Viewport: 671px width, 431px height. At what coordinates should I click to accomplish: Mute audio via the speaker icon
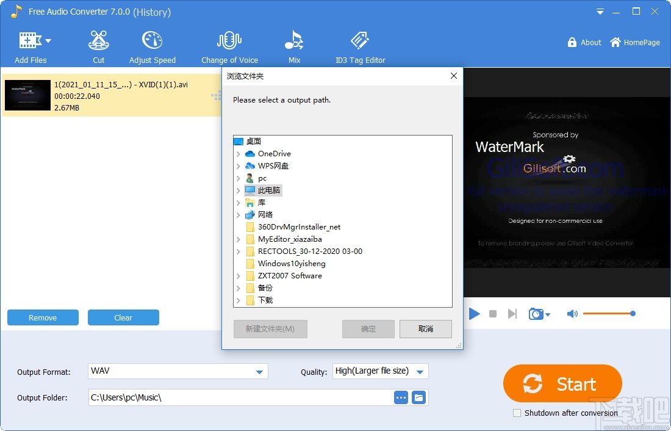coord(572,313)
